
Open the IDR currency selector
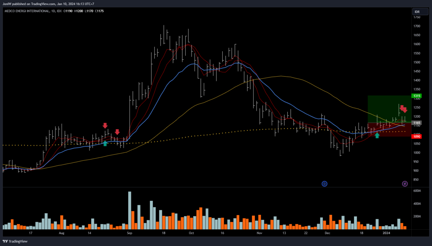(x=417, y=11)
